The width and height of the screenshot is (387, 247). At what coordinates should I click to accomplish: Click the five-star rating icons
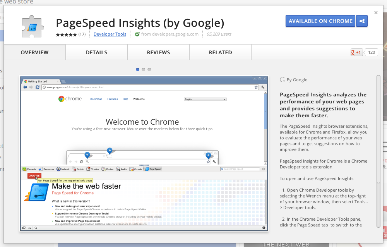coord(66,34)
